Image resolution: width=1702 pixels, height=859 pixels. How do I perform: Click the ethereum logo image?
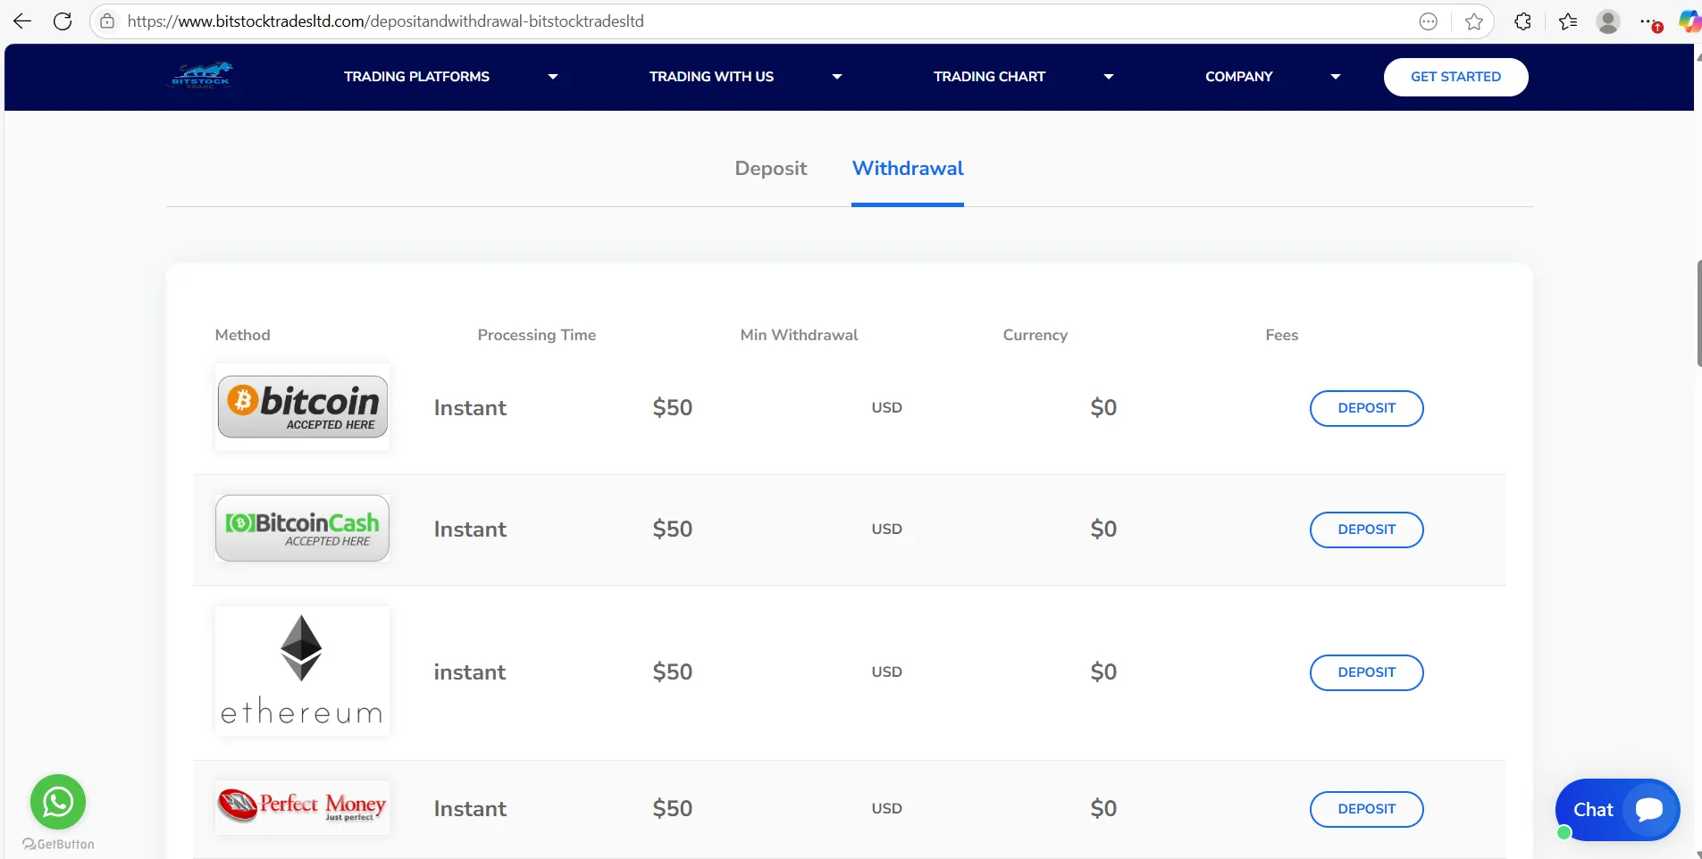click(303, 671)
